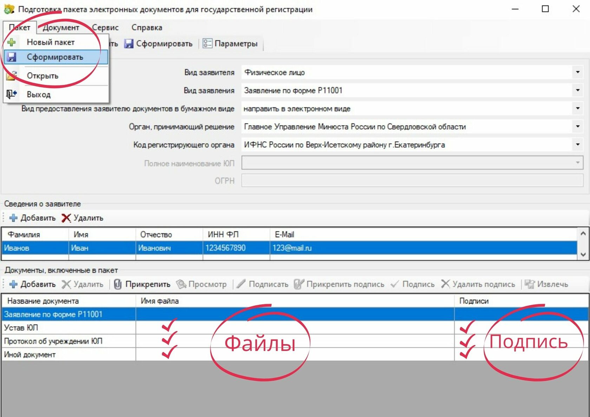
Task: Select the Протокол об учреждении ЮЛ row
Action: pos(295,341)
